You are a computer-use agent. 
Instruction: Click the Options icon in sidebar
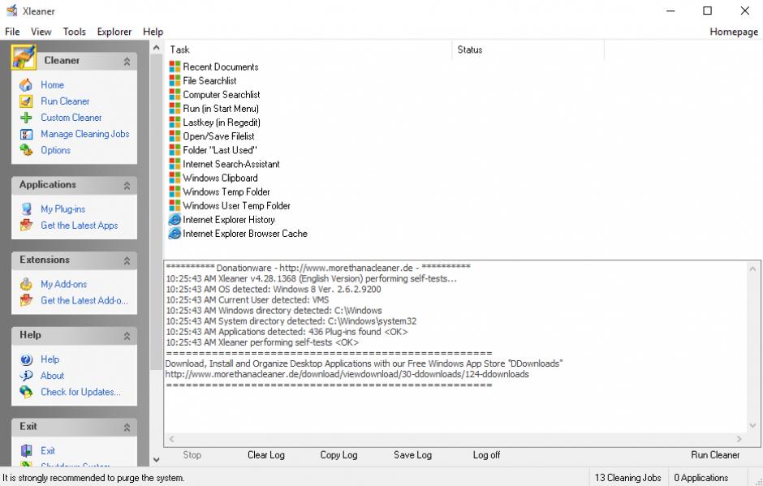(x=26, y=150)
